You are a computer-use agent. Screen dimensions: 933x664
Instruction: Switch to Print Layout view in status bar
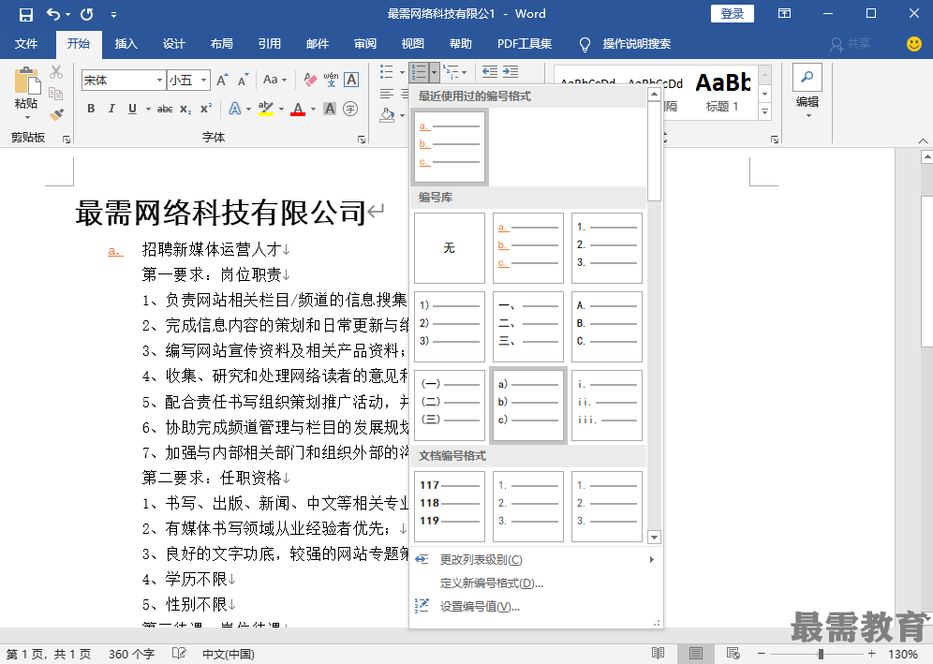click(x=696, y=654)
